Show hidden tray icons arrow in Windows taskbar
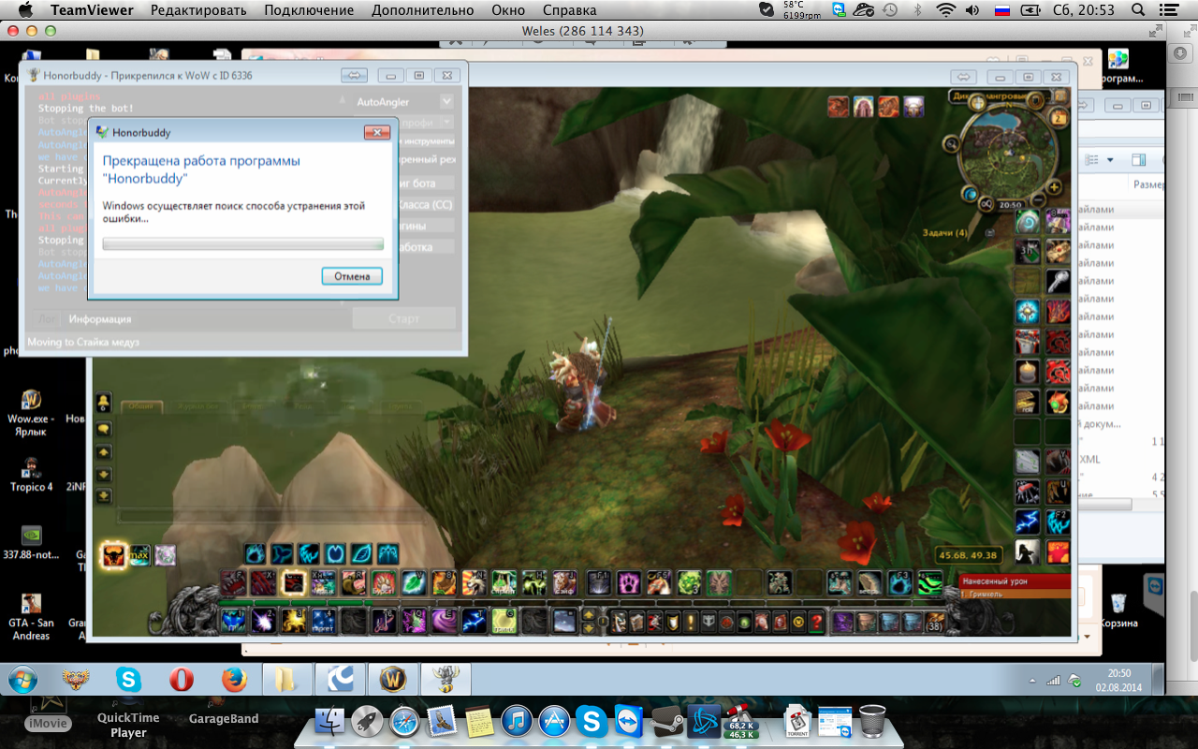This screenshot has width=1198, height=749. (x=1032, y=680)
